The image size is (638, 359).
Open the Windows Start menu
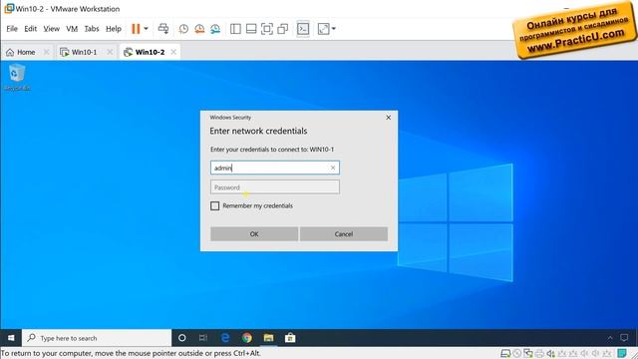[11, 338]
